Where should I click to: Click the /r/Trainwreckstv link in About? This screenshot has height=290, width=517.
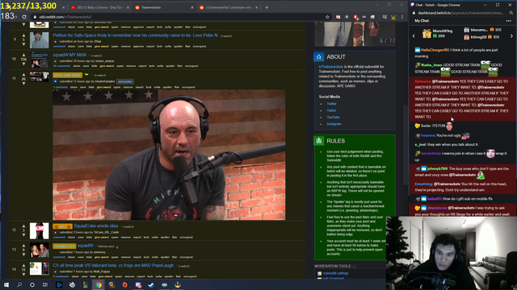pos(330,66)
